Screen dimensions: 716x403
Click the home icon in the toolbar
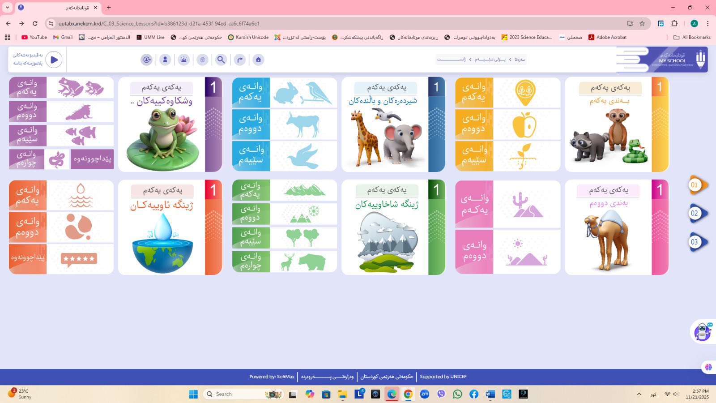[258, 60]
